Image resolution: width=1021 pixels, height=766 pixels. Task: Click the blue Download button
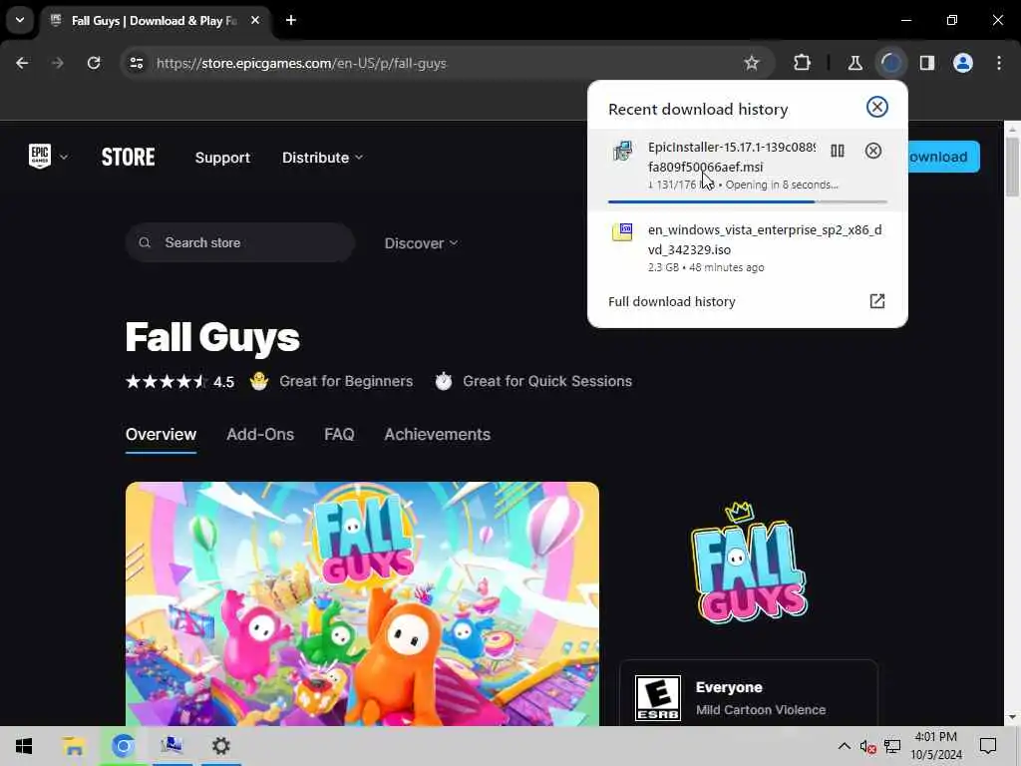[943, 157]
